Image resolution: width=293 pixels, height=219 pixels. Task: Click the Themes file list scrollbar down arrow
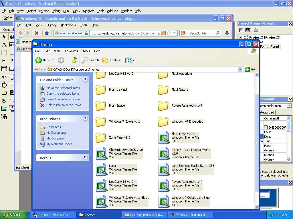click(257, 207)
